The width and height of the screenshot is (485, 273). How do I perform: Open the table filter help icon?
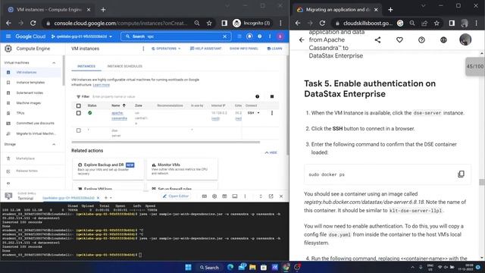[x=258, y=96]
